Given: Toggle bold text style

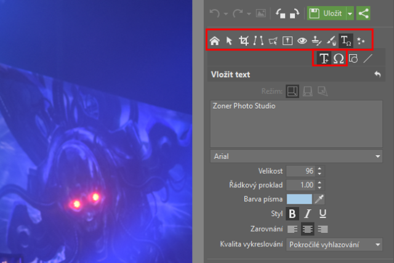Looking at the screenshot, I should [292, 214].
